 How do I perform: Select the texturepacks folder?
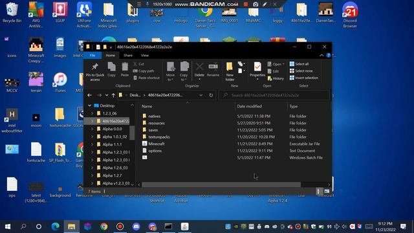point(159,137)
